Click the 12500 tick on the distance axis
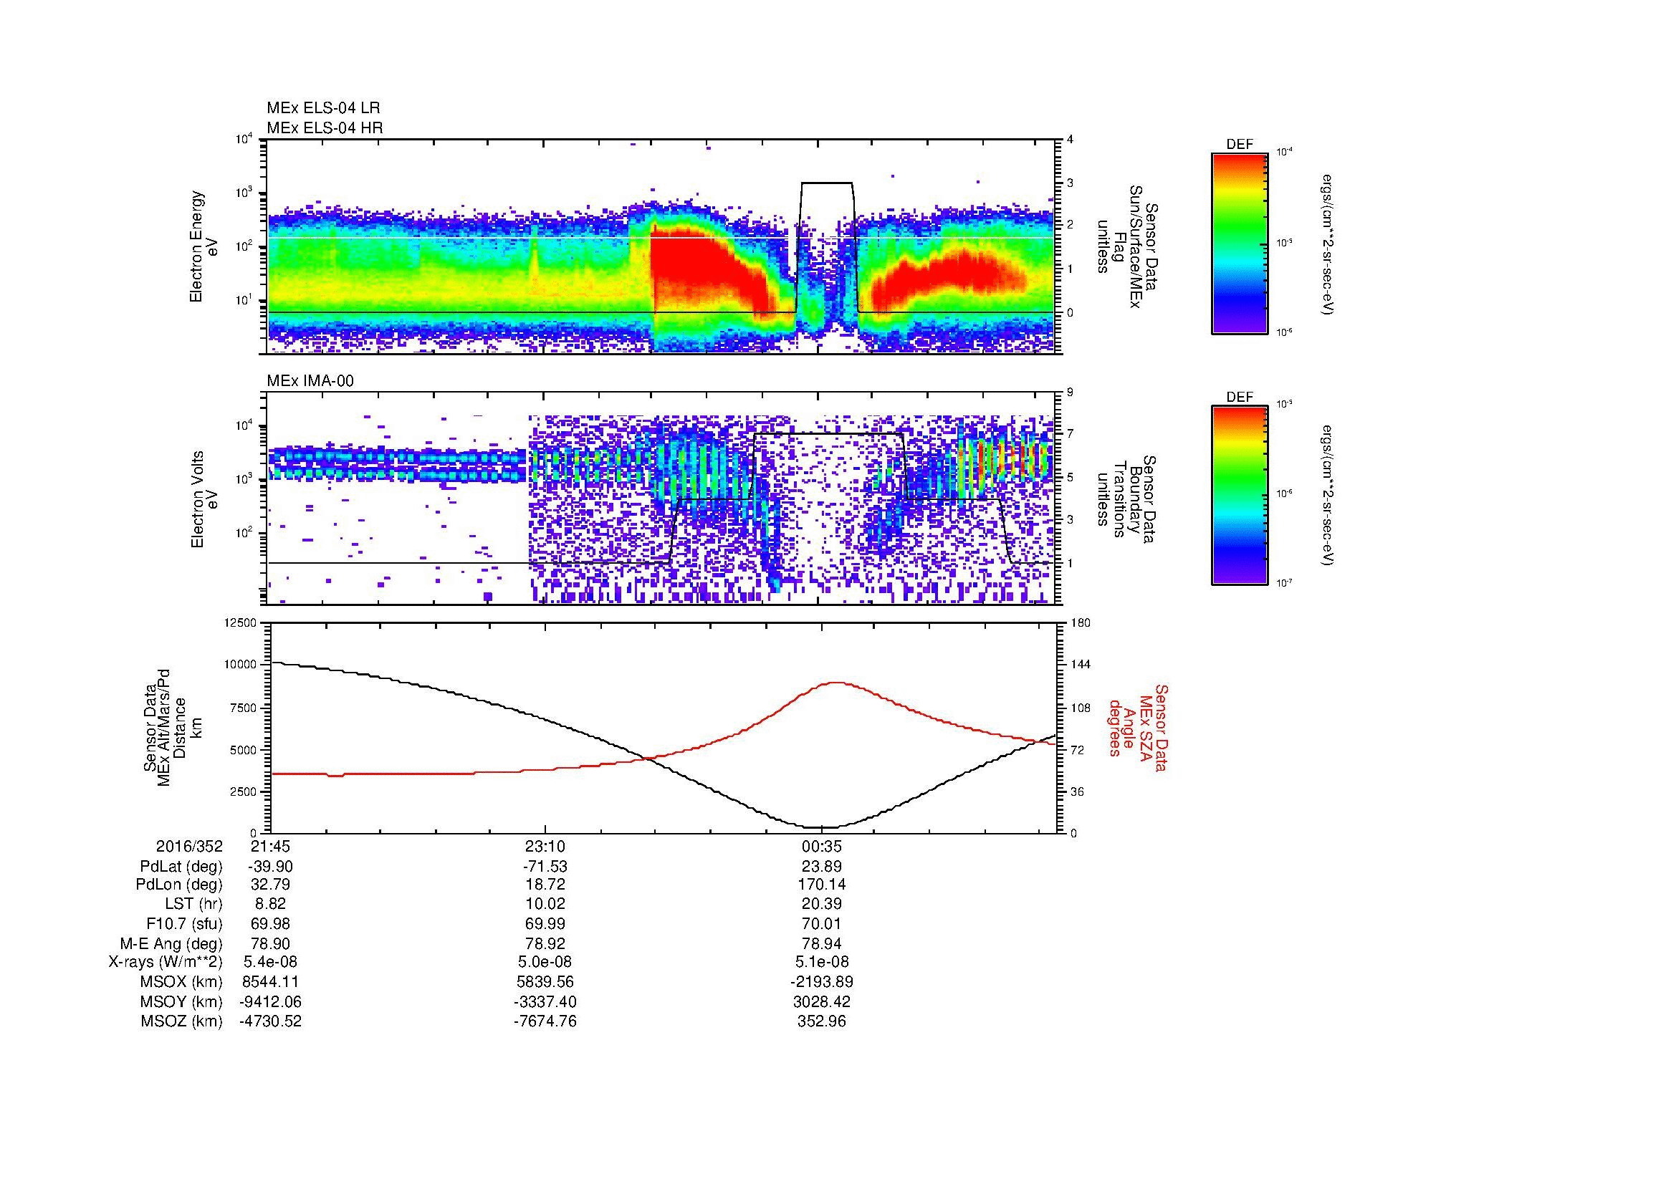 click(240, 623)
